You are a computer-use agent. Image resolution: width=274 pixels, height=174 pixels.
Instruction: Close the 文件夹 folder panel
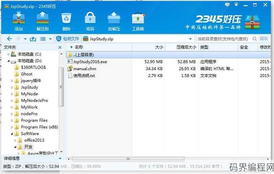tap(60, 47)
